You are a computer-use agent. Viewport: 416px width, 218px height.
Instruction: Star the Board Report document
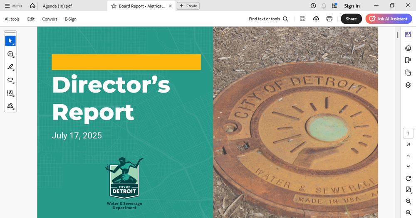click(x=114, y=6)
